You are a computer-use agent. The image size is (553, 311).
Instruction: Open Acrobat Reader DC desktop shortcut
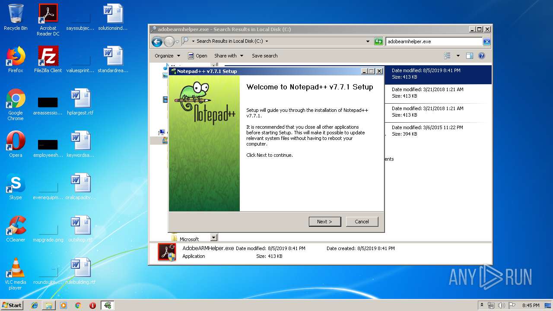(48, 20)
